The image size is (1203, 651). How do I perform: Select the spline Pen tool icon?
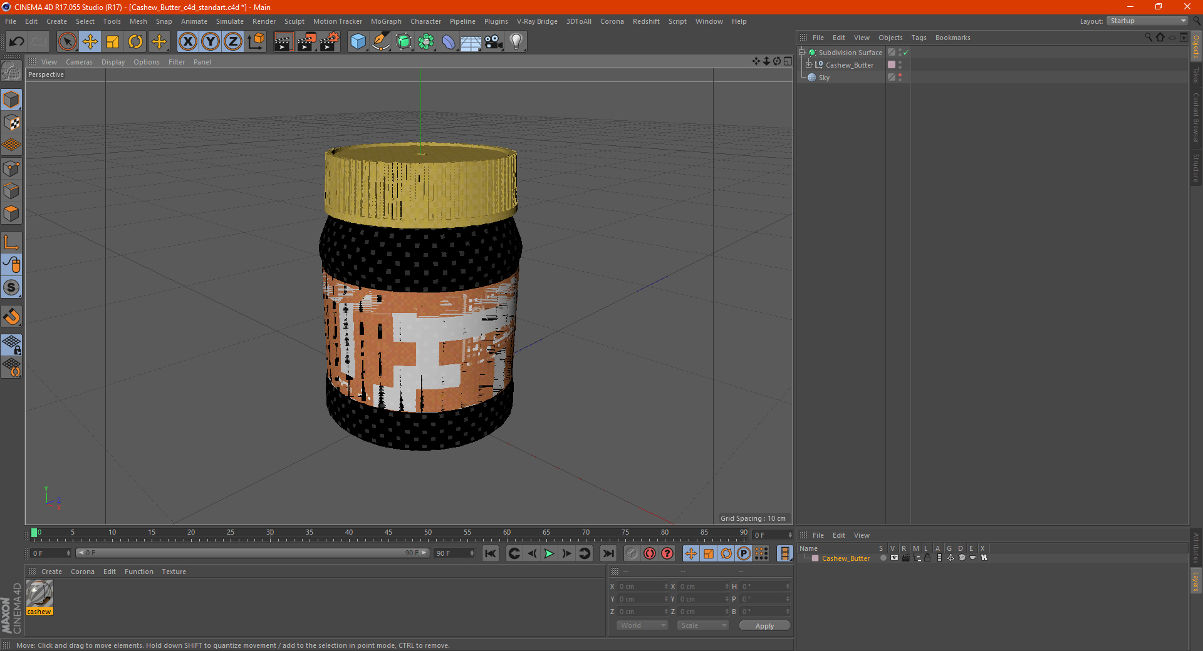pyautogui.click(x=381, y=42)
